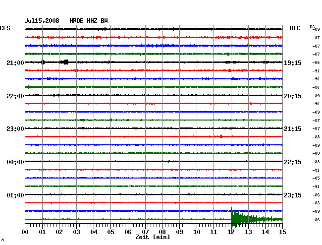The height and width of the screenshot is (245, 322).
Task: Click minute tick label "13" on time axis
Action: 248,232
